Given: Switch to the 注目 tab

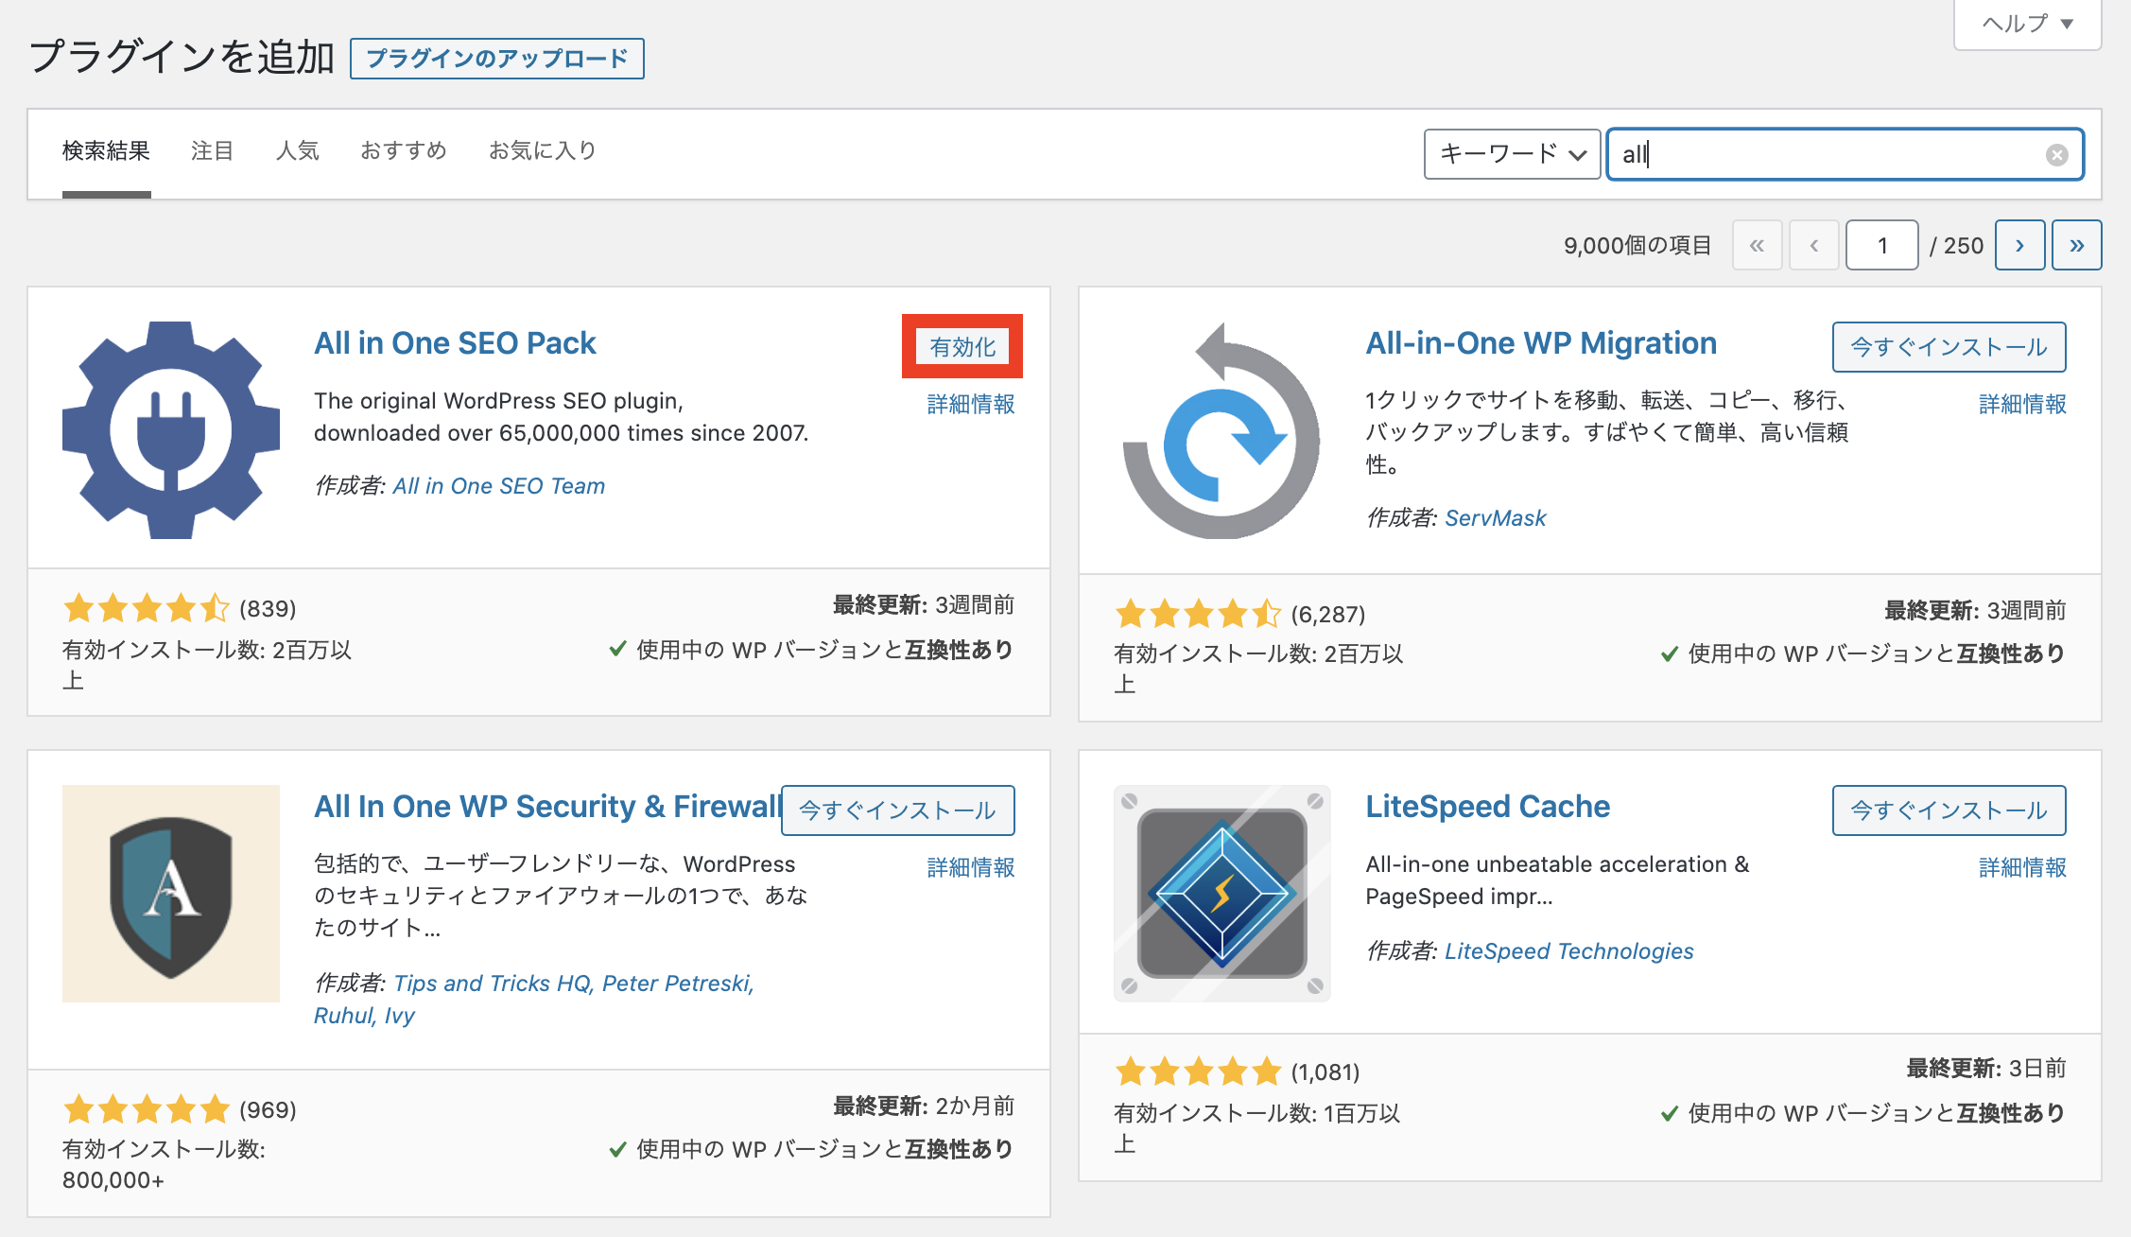Looking at the screenshot, I should pos(212,151).
